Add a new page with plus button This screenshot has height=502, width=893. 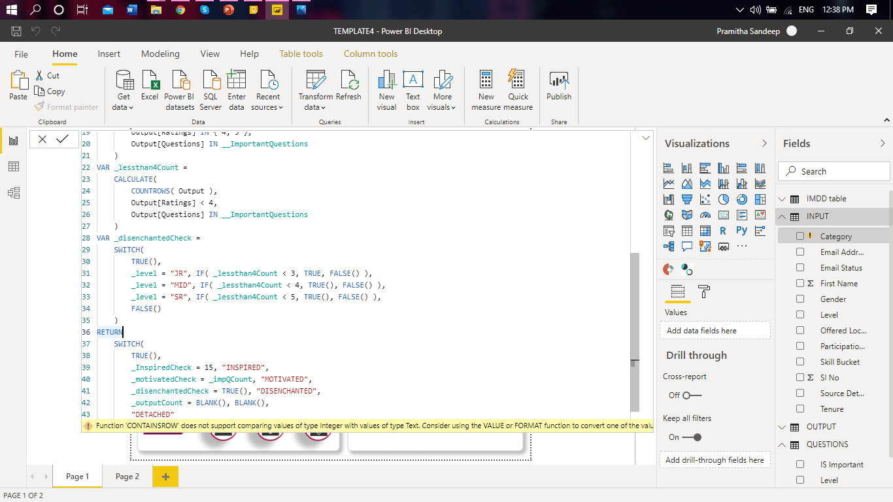(x=165, y=477)
